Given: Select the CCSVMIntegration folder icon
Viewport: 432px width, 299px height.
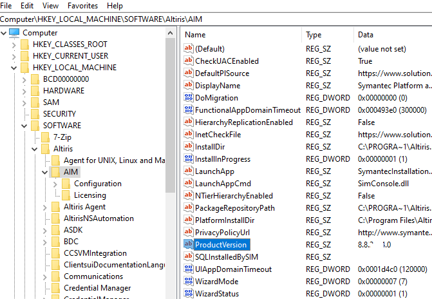Looking at the screenshot, I should [55, 253].
